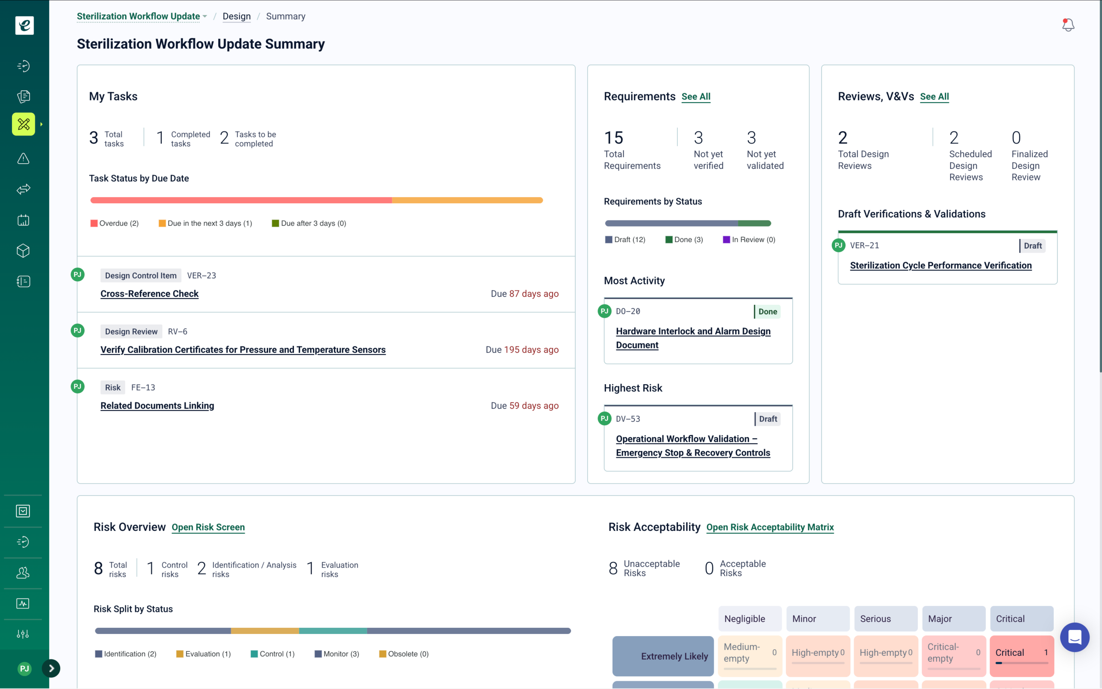Viewport: 1102px width, 689px height.
Task: Click the Draft segment of requirements status bar
Action: click(x=671, y=223)
